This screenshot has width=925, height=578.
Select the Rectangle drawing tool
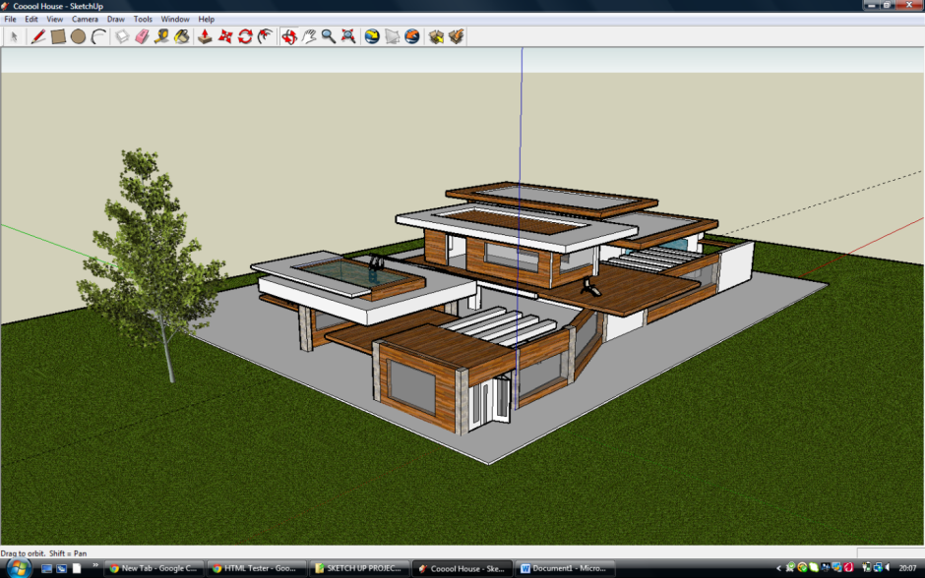(58, 36)
